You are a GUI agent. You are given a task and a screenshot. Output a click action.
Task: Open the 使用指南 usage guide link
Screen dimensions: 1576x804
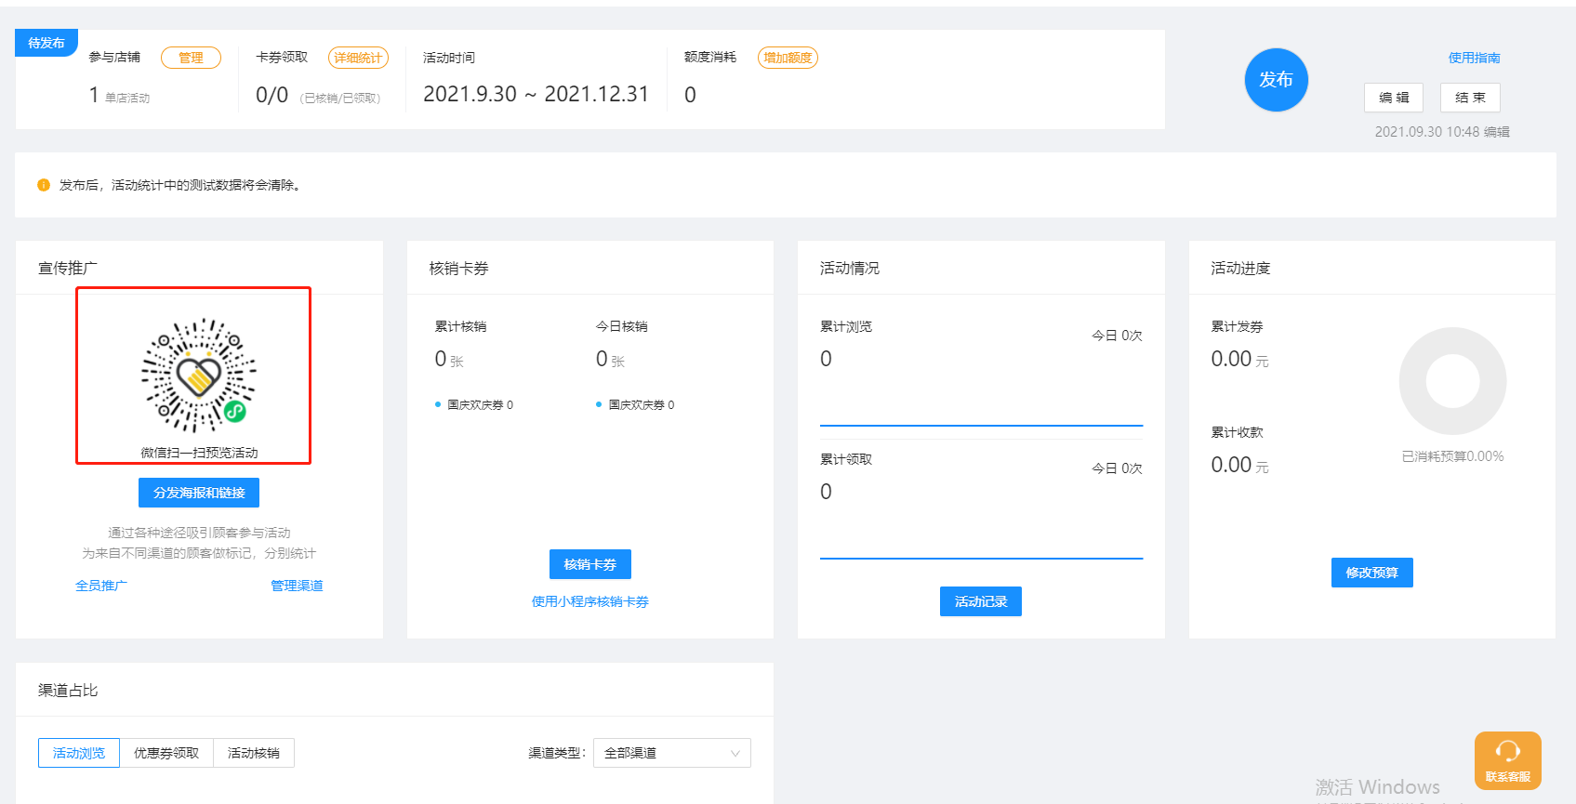click(1474, 58)
